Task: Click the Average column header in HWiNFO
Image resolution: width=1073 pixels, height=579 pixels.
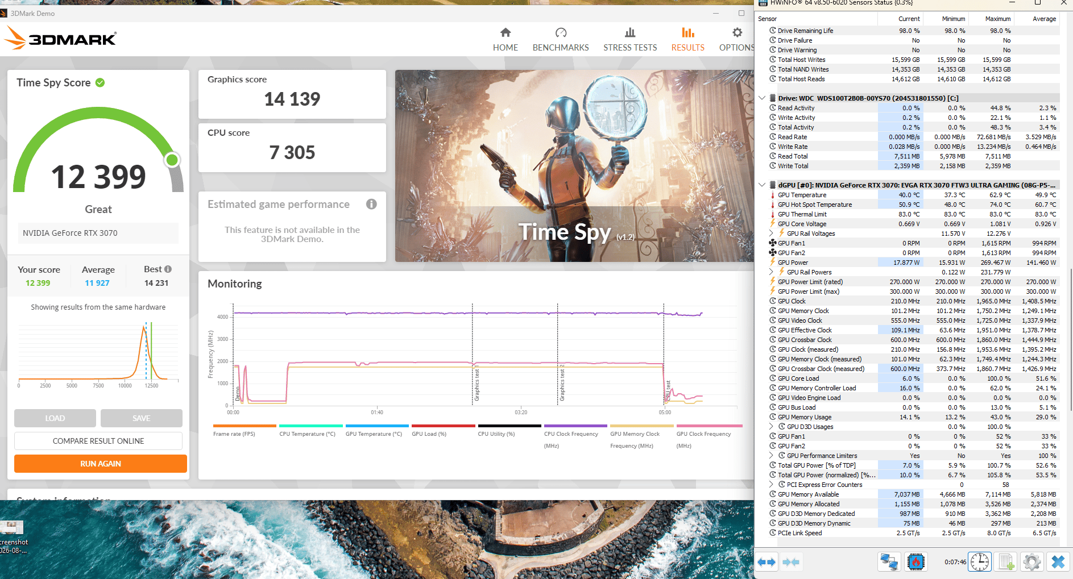Action: coord(1038,19)
